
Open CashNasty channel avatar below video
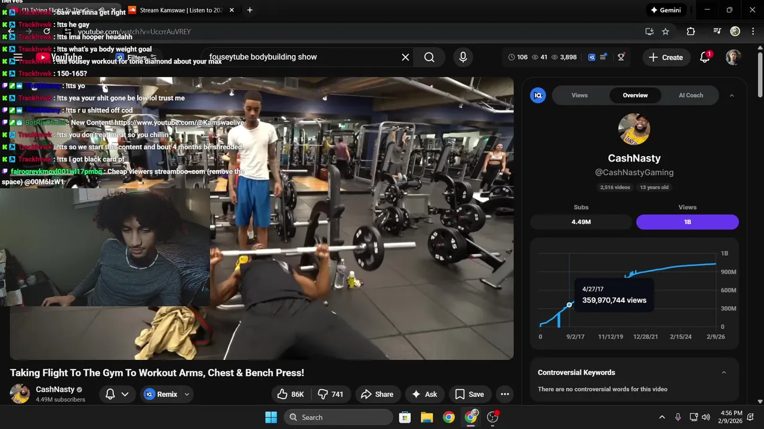pyautogui.click(x=20, y=394)
